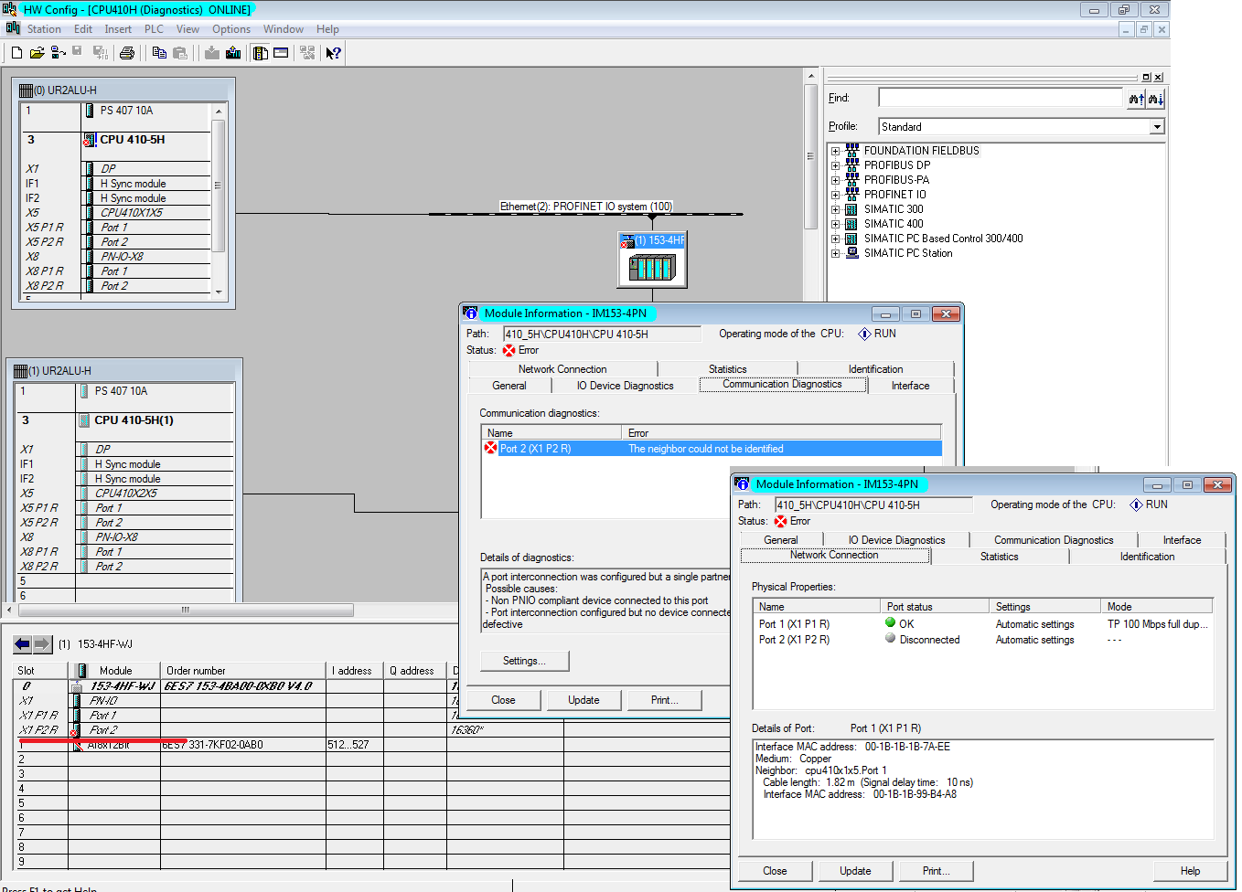The height and width of the screenshot is (892, 1242).
Task: Open the Statistics tab in front dialog
Action: (x=999, y=557)
